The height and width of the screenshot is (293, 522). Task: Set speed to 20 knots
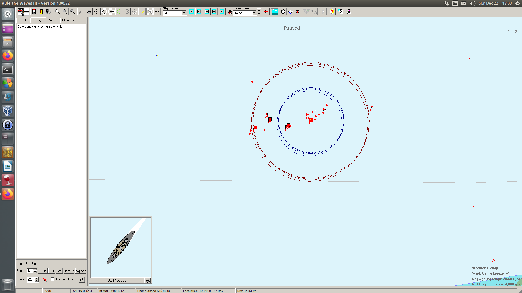click(52, 271)
